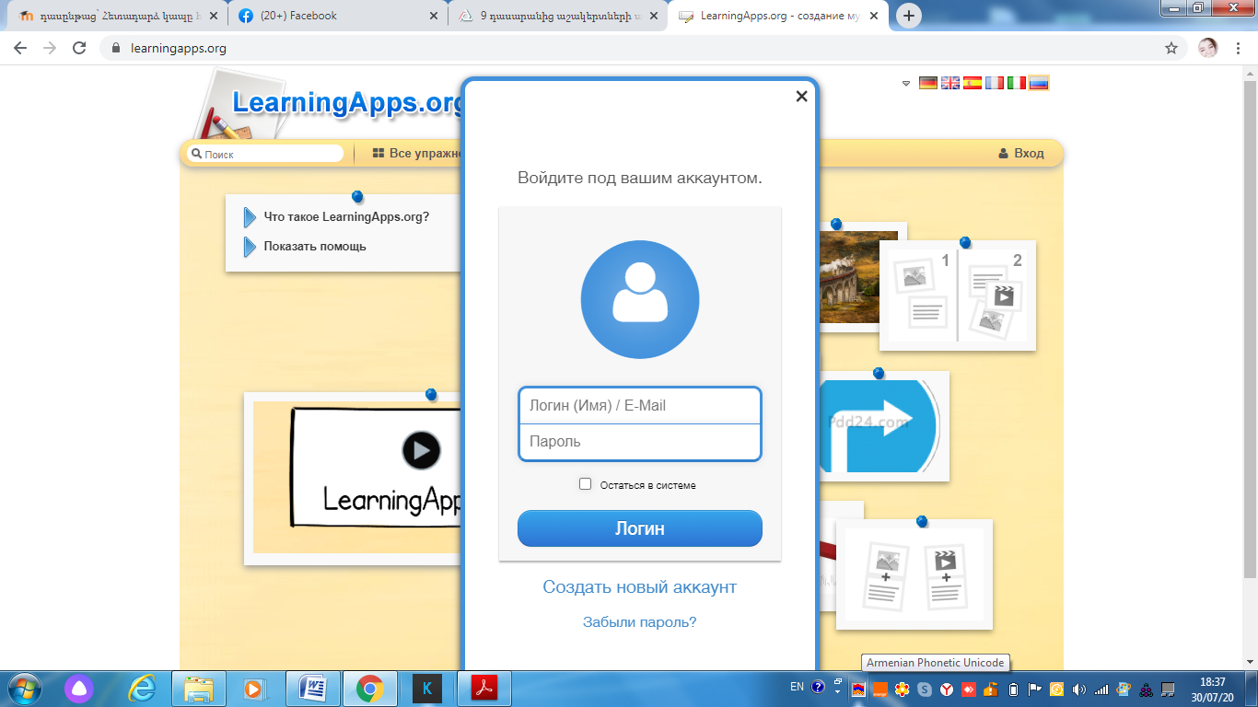1258x707 pixels.
Task: Click the Поиск search box
Action: point(265,154)
